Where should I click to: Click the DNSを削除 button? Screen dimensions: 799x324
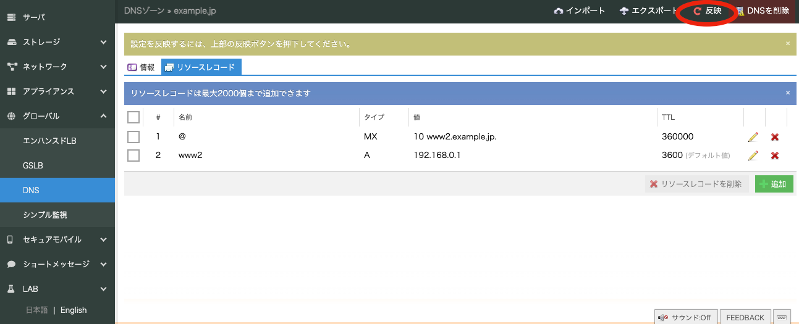point(763,11)
